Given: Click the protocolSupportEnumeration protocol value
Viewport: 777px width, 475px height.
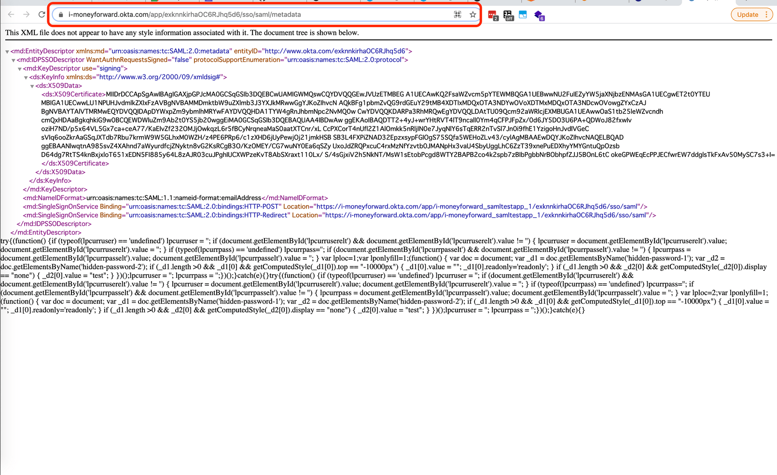Looking at the screenshot, I should [345, 60].
